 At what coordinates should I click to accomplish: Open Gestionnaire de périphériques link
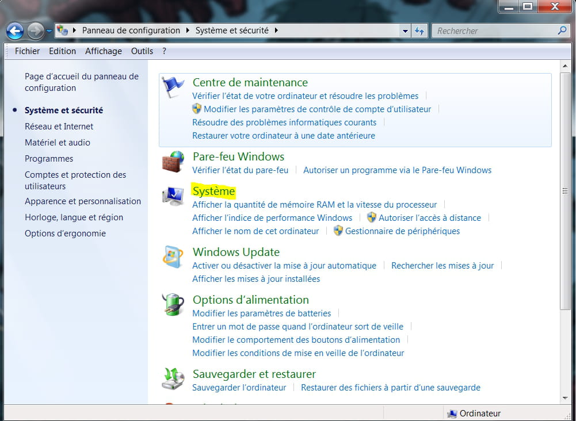point(402,231)
